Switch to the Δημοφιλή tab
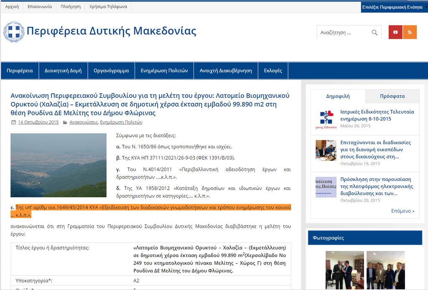This screenshot has width=428, height=290. tap(338, 96)
